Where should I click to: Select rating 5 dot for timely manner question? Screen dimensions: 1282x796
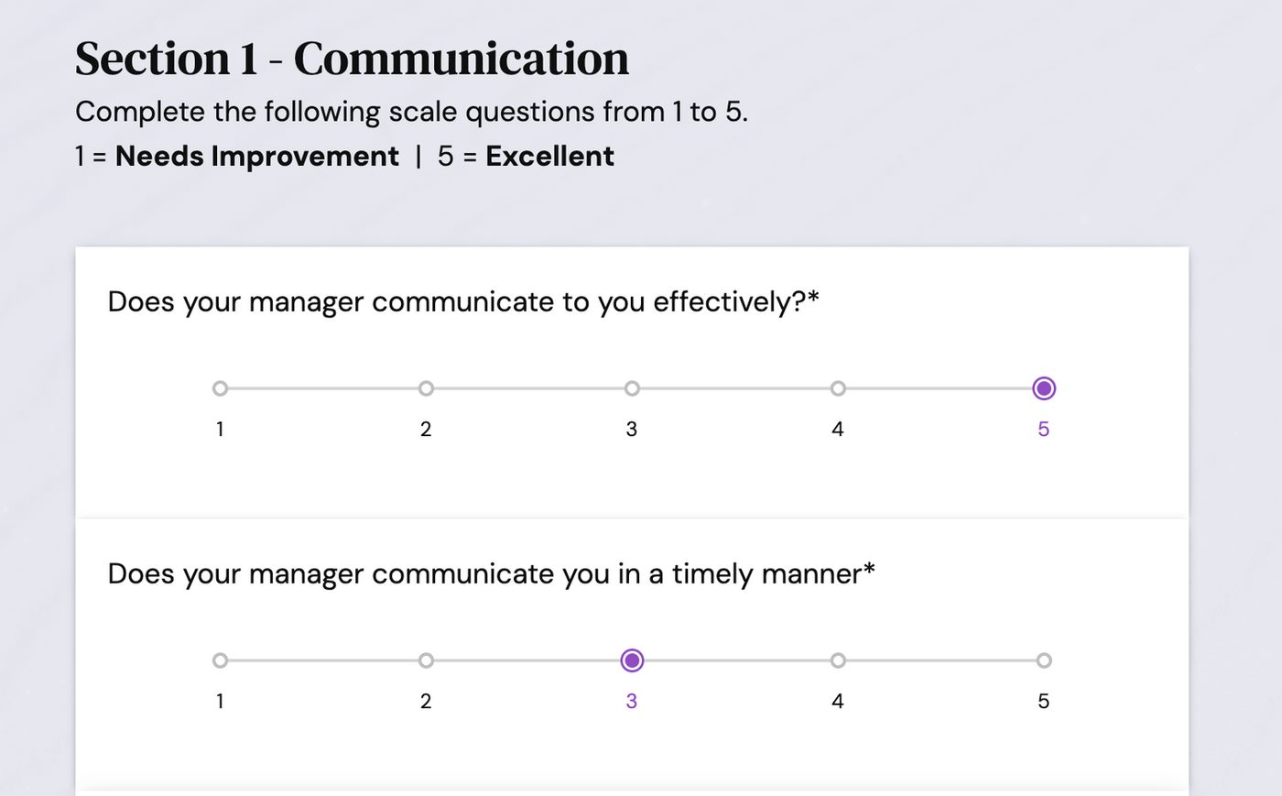(x=1044, y=660)
